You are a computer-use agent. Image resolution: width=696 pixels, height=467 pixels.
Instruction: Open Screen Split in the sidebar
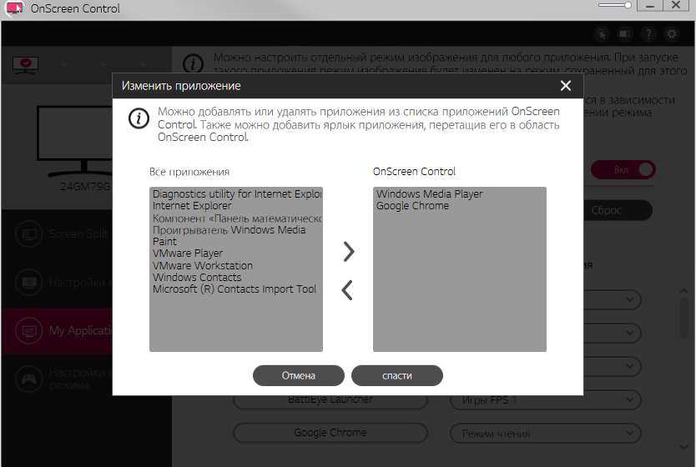(x=58, y=233)
